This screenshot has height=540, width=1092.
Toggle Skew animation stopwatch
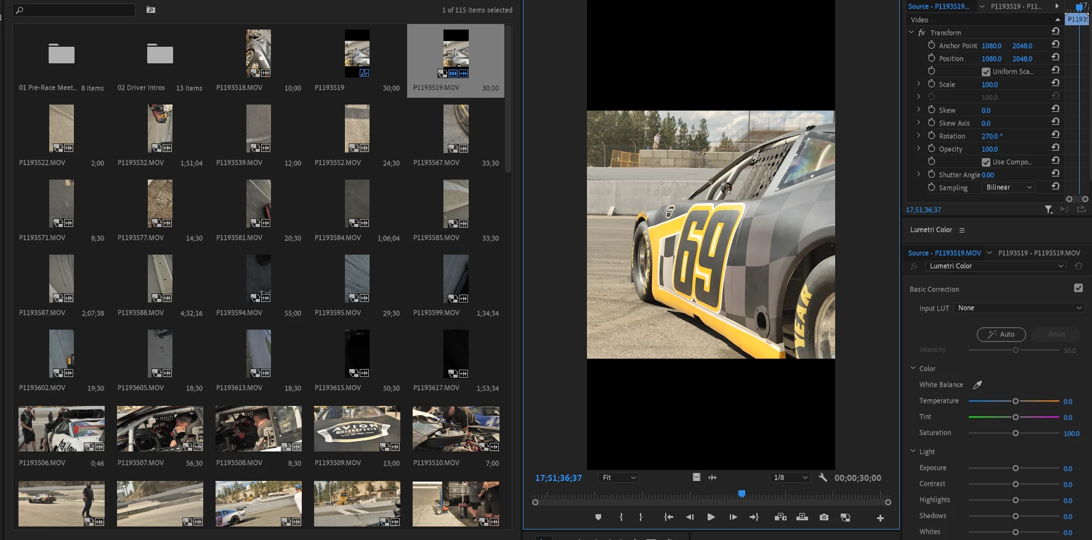click(931, 110)
